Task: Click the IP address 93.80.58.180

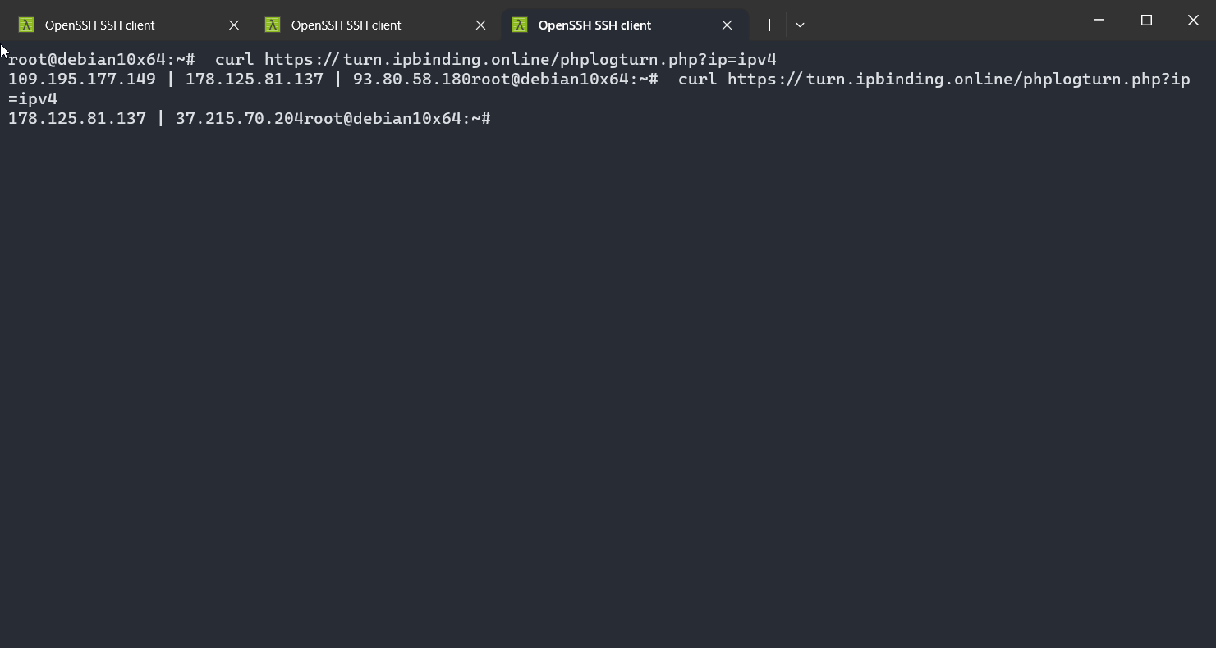Action: tap(411, 80)
